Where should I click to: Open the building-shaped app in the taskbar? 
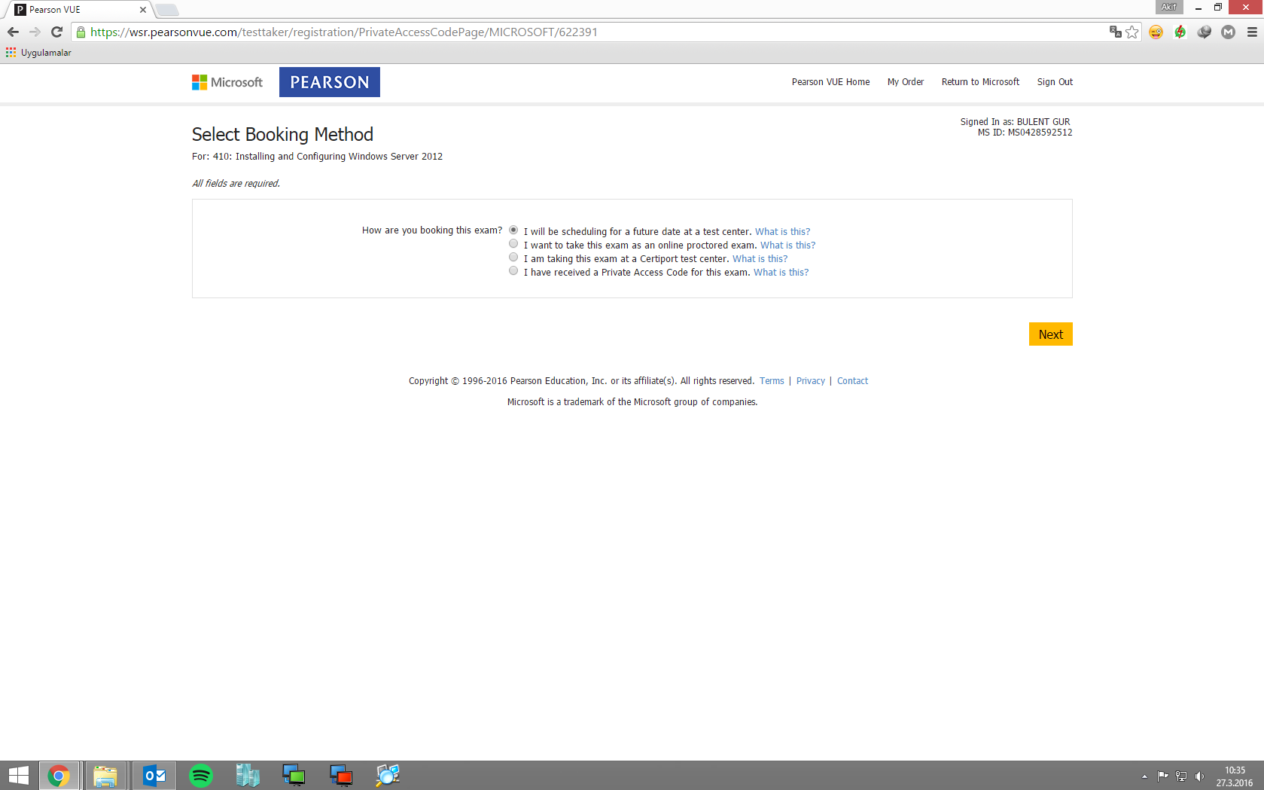tap(248, 776)
